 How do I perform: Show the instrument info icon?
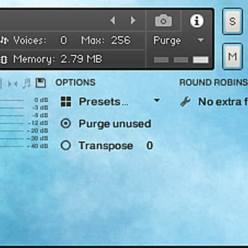click(x=197, y=21)
